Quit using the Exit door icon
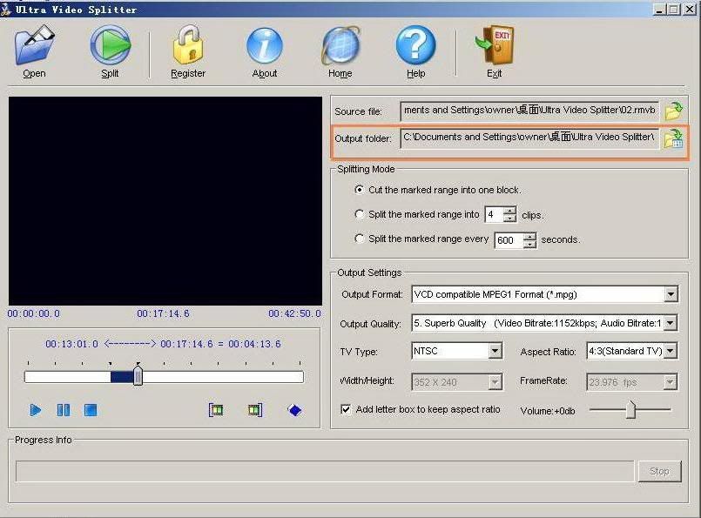701x518 pixels. pyautogui.click(x=495, y=44)
